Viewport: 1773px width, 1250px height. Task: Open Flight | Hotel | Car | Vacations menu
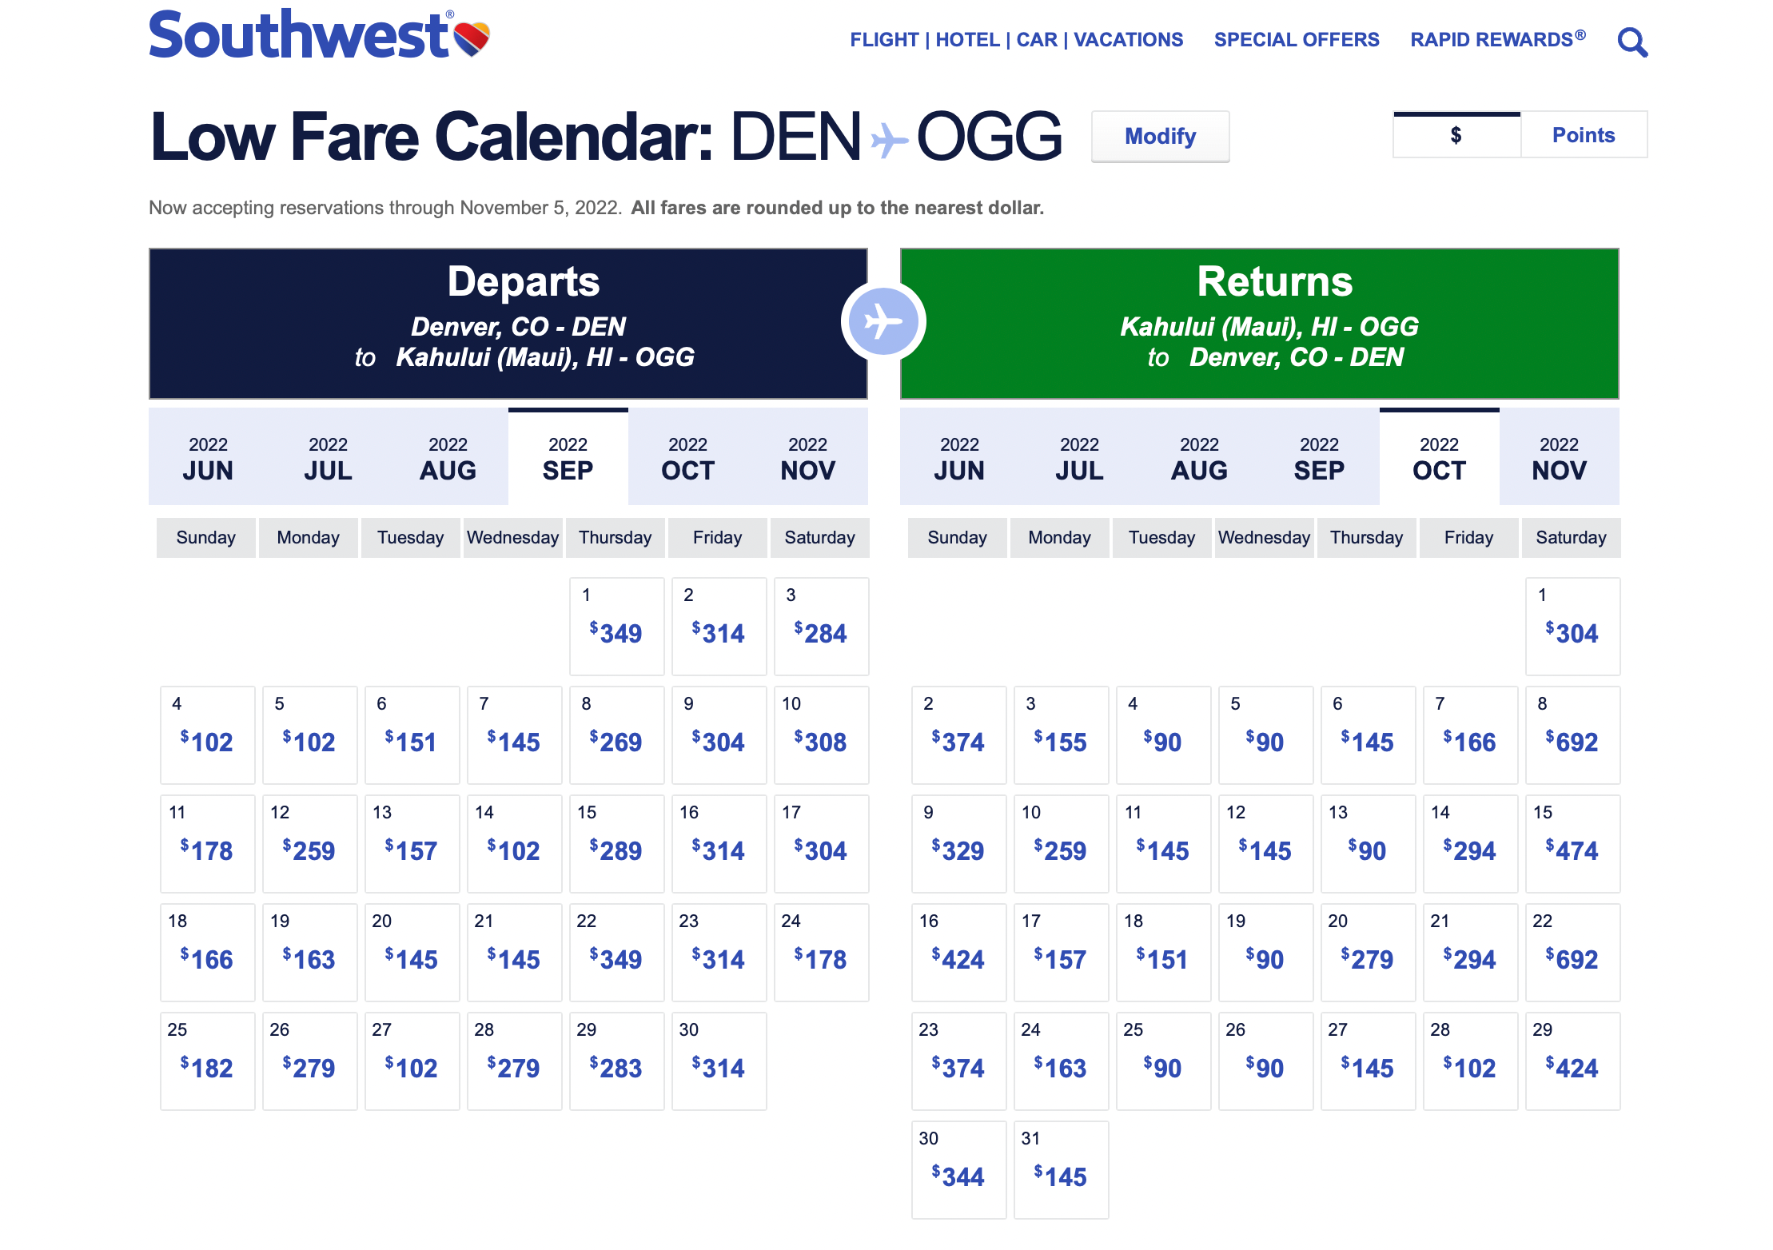click(x=1016, y=40)
